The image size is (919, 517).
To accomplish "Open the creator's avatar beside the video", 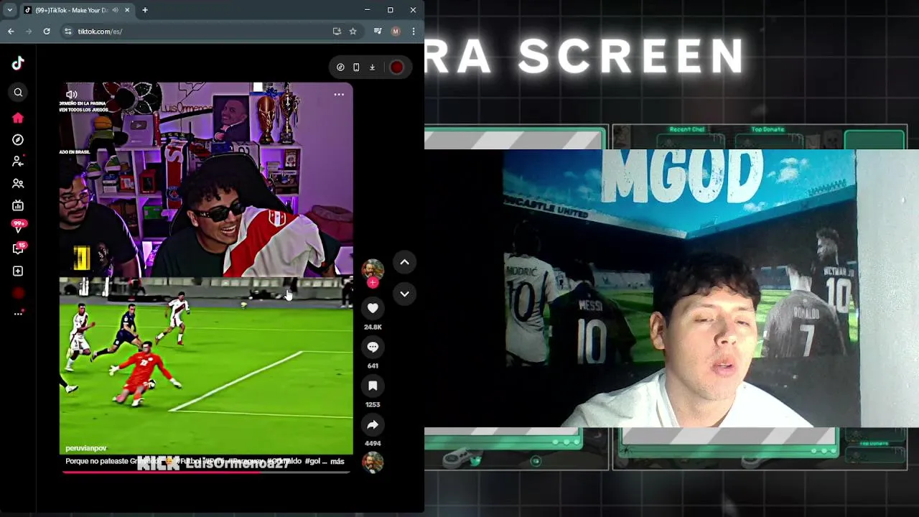I will click(x=373, y=269).
